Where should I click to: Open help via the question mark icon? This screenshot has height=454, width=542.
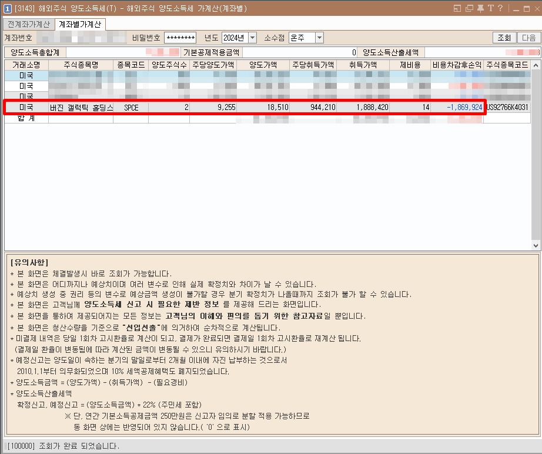[500, 8]
